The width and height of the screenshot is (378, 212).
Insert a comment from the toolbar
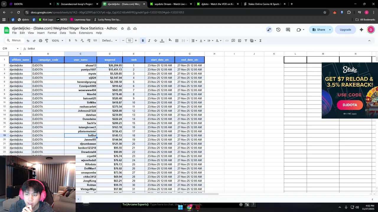click(233, 41)
